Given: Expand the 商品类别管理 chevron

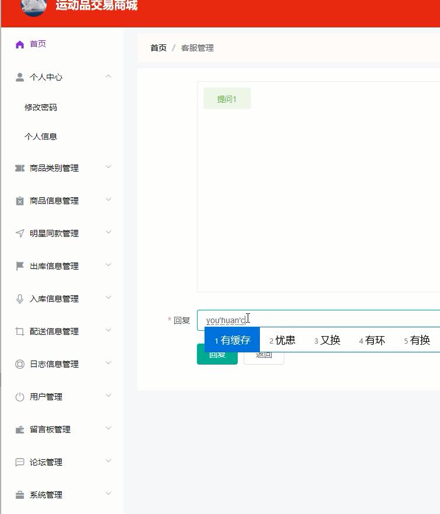Looking at the screenshot, I should coord(108,167).
